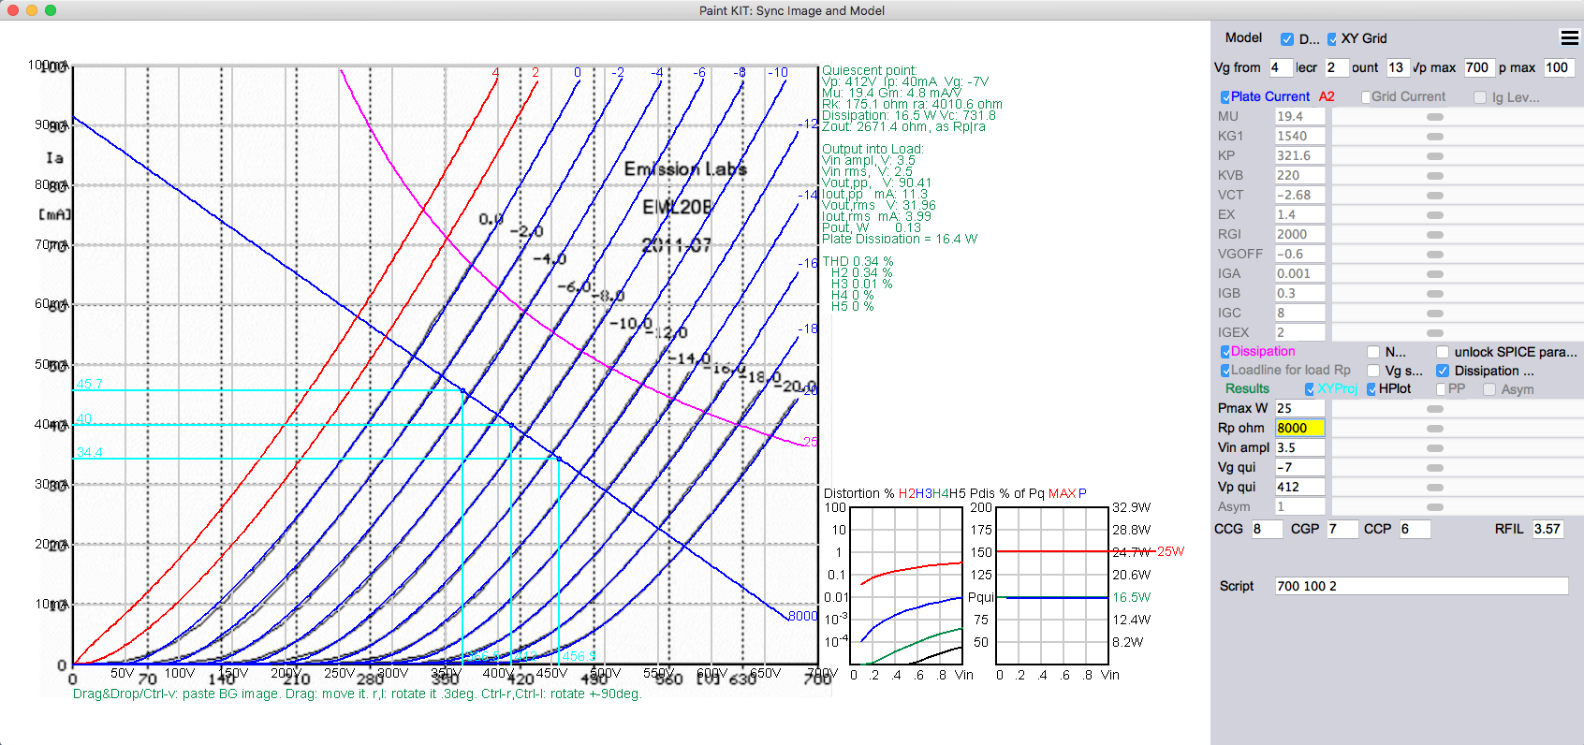Image resolution: width=1584 pixels, height=745 pixels.
Task: Click the KG1 slider handle
Action: tap(1434, 137)
